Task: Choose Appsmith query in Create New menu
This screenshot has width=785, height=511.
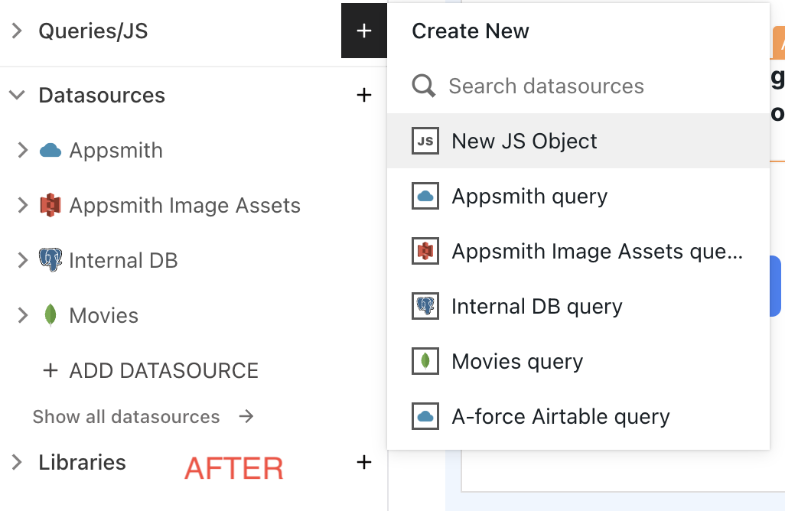Action: point(529,196)
